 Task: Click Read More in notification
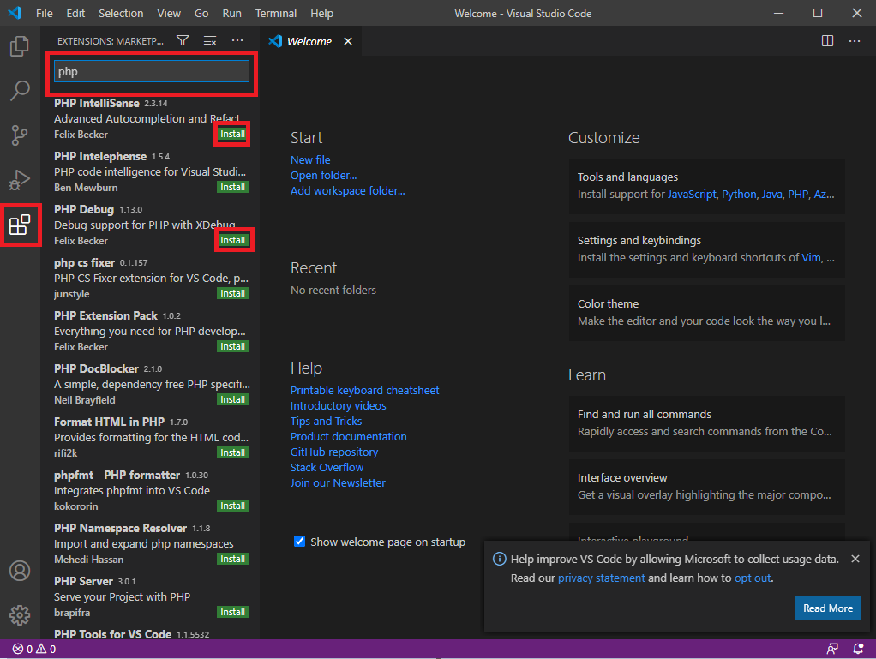click(x=827, y=608)
